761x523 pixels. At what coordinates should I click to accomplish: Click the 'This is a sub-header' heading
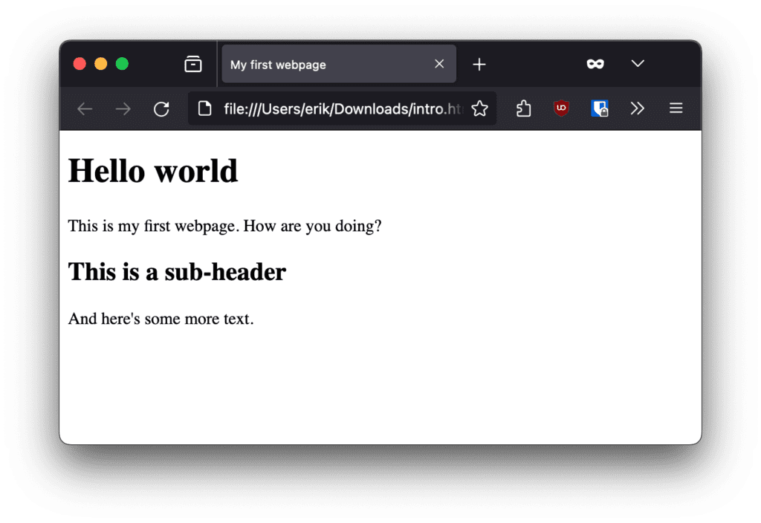[177, 272]
